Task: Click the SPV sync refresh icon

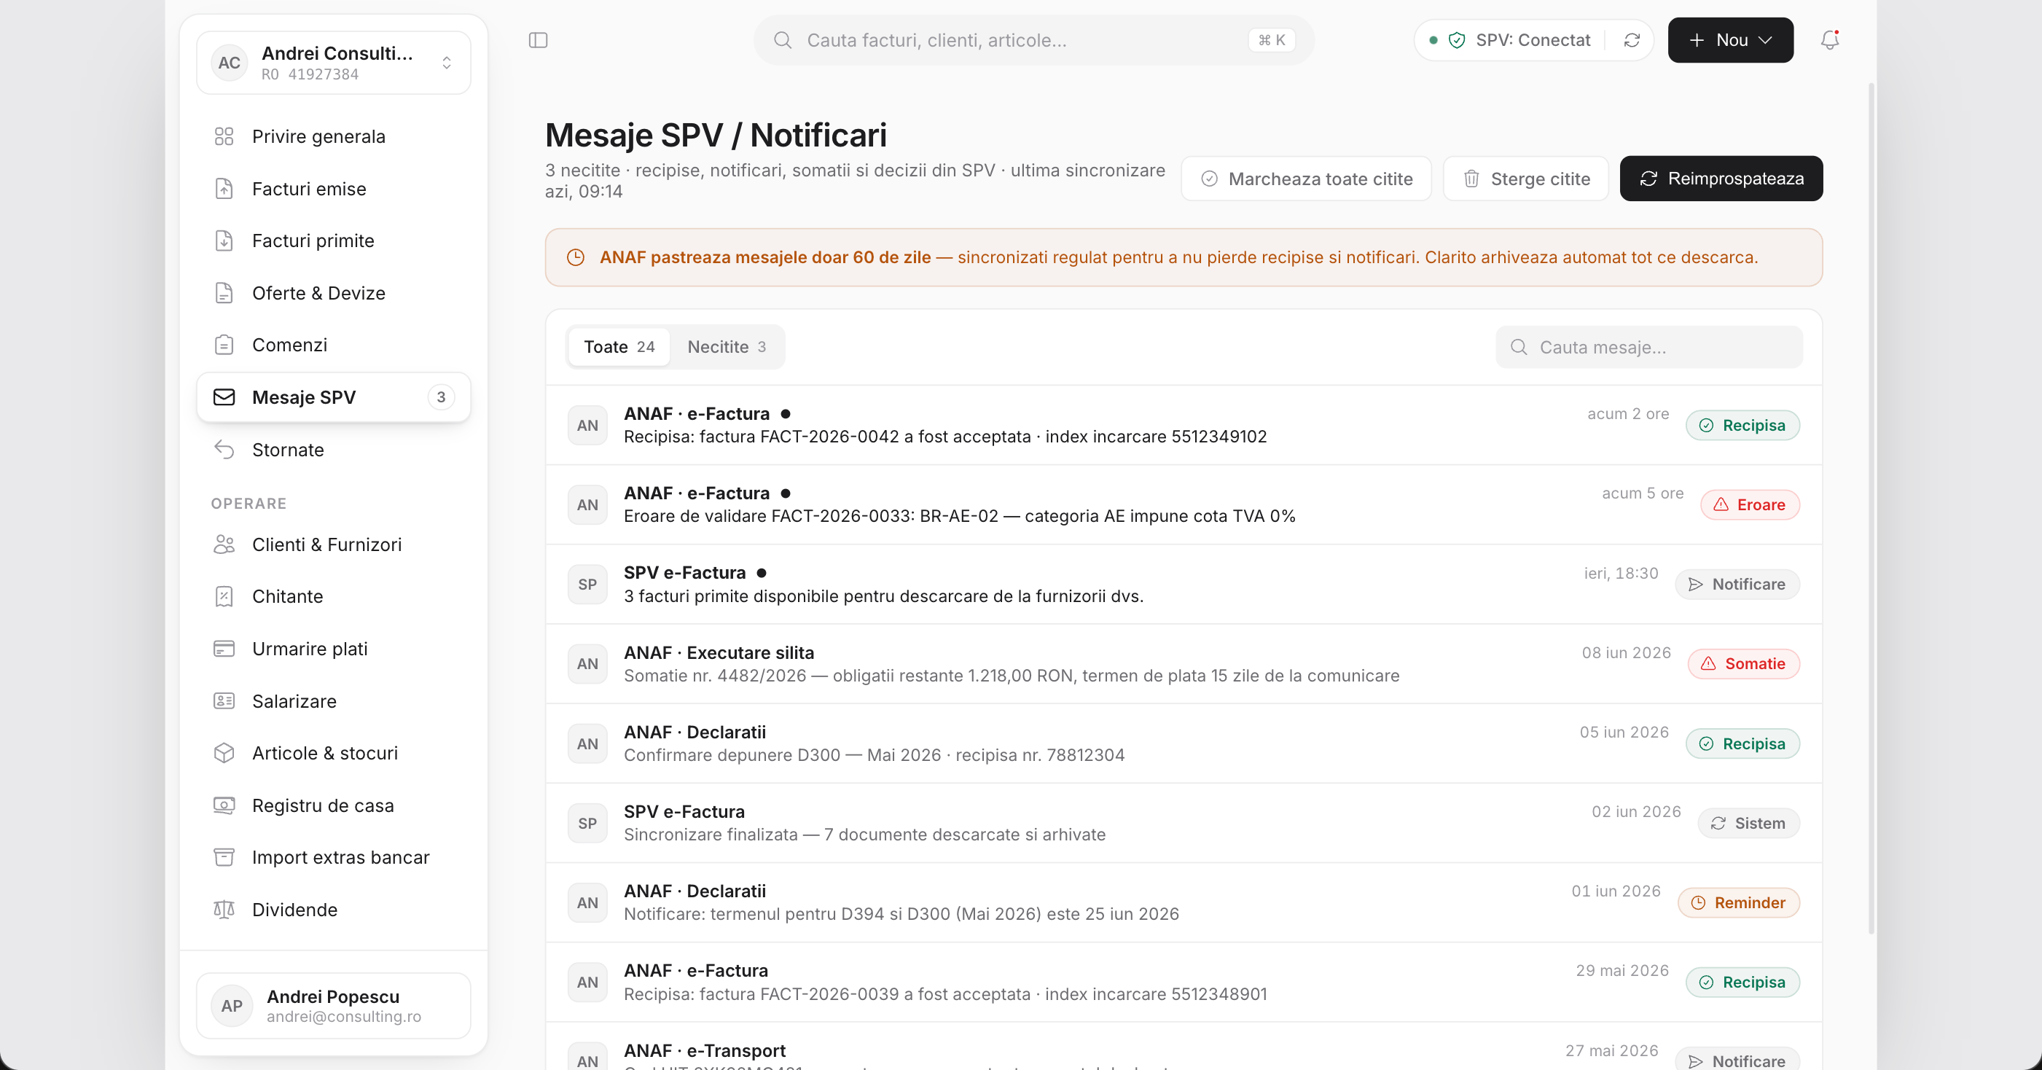Action: tap(1632, 40)
